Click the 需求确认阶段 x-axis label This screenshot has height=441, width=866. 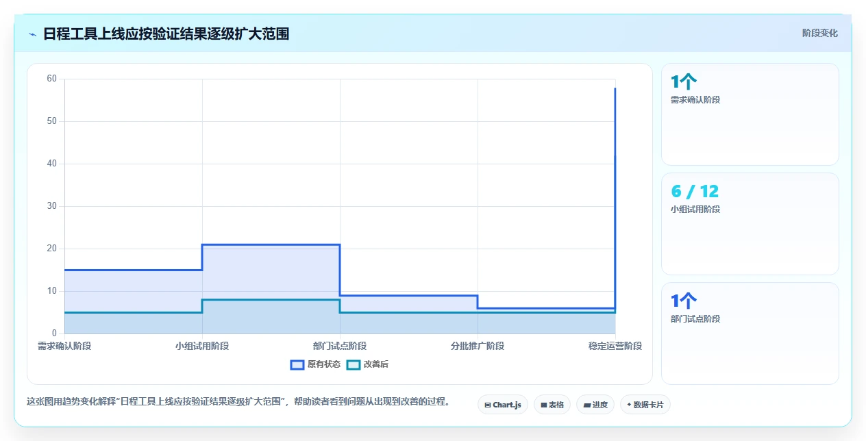coord(64,346)
